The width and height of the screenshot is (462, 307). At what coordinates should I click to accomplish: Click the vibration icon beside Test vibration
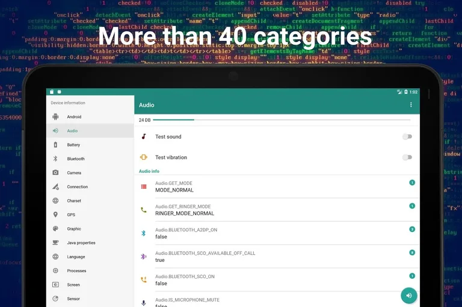(x=144, y=157)
